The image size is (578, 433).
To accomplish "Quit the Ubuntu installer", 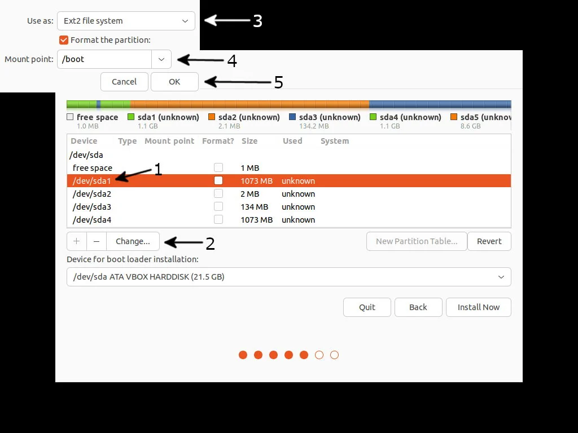I will (367, 307).
